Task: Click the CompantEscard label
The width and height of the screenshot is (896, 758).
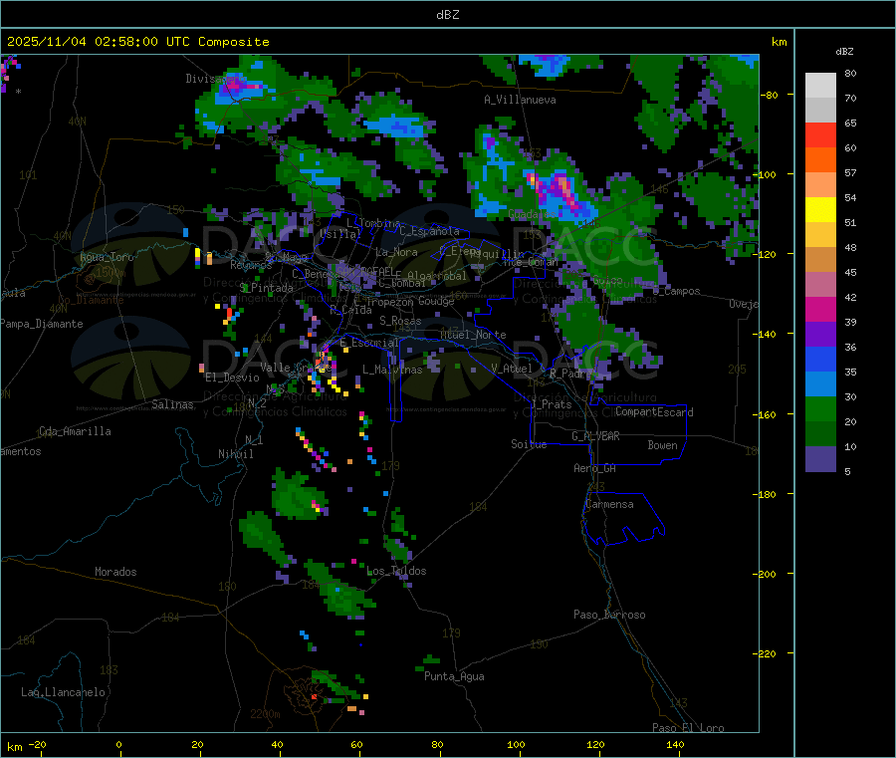Action: [x=654, y=412]
